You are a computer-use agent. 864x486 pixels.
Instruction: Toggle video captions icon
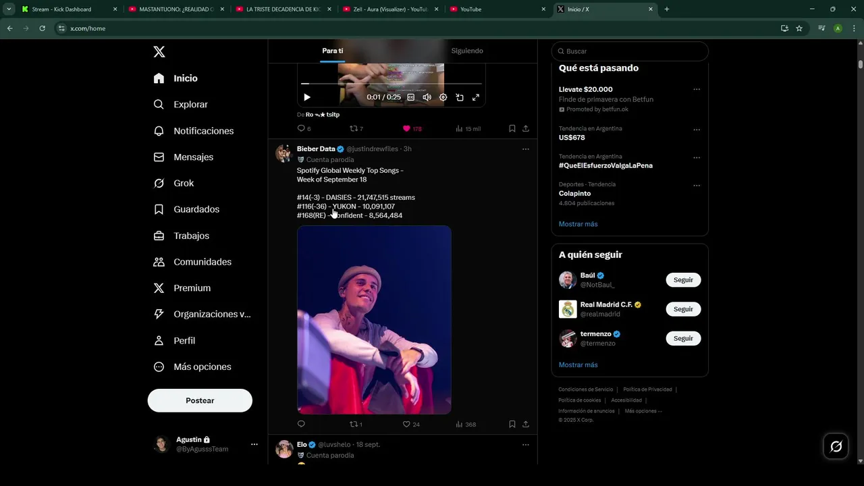tap(410, 97)
